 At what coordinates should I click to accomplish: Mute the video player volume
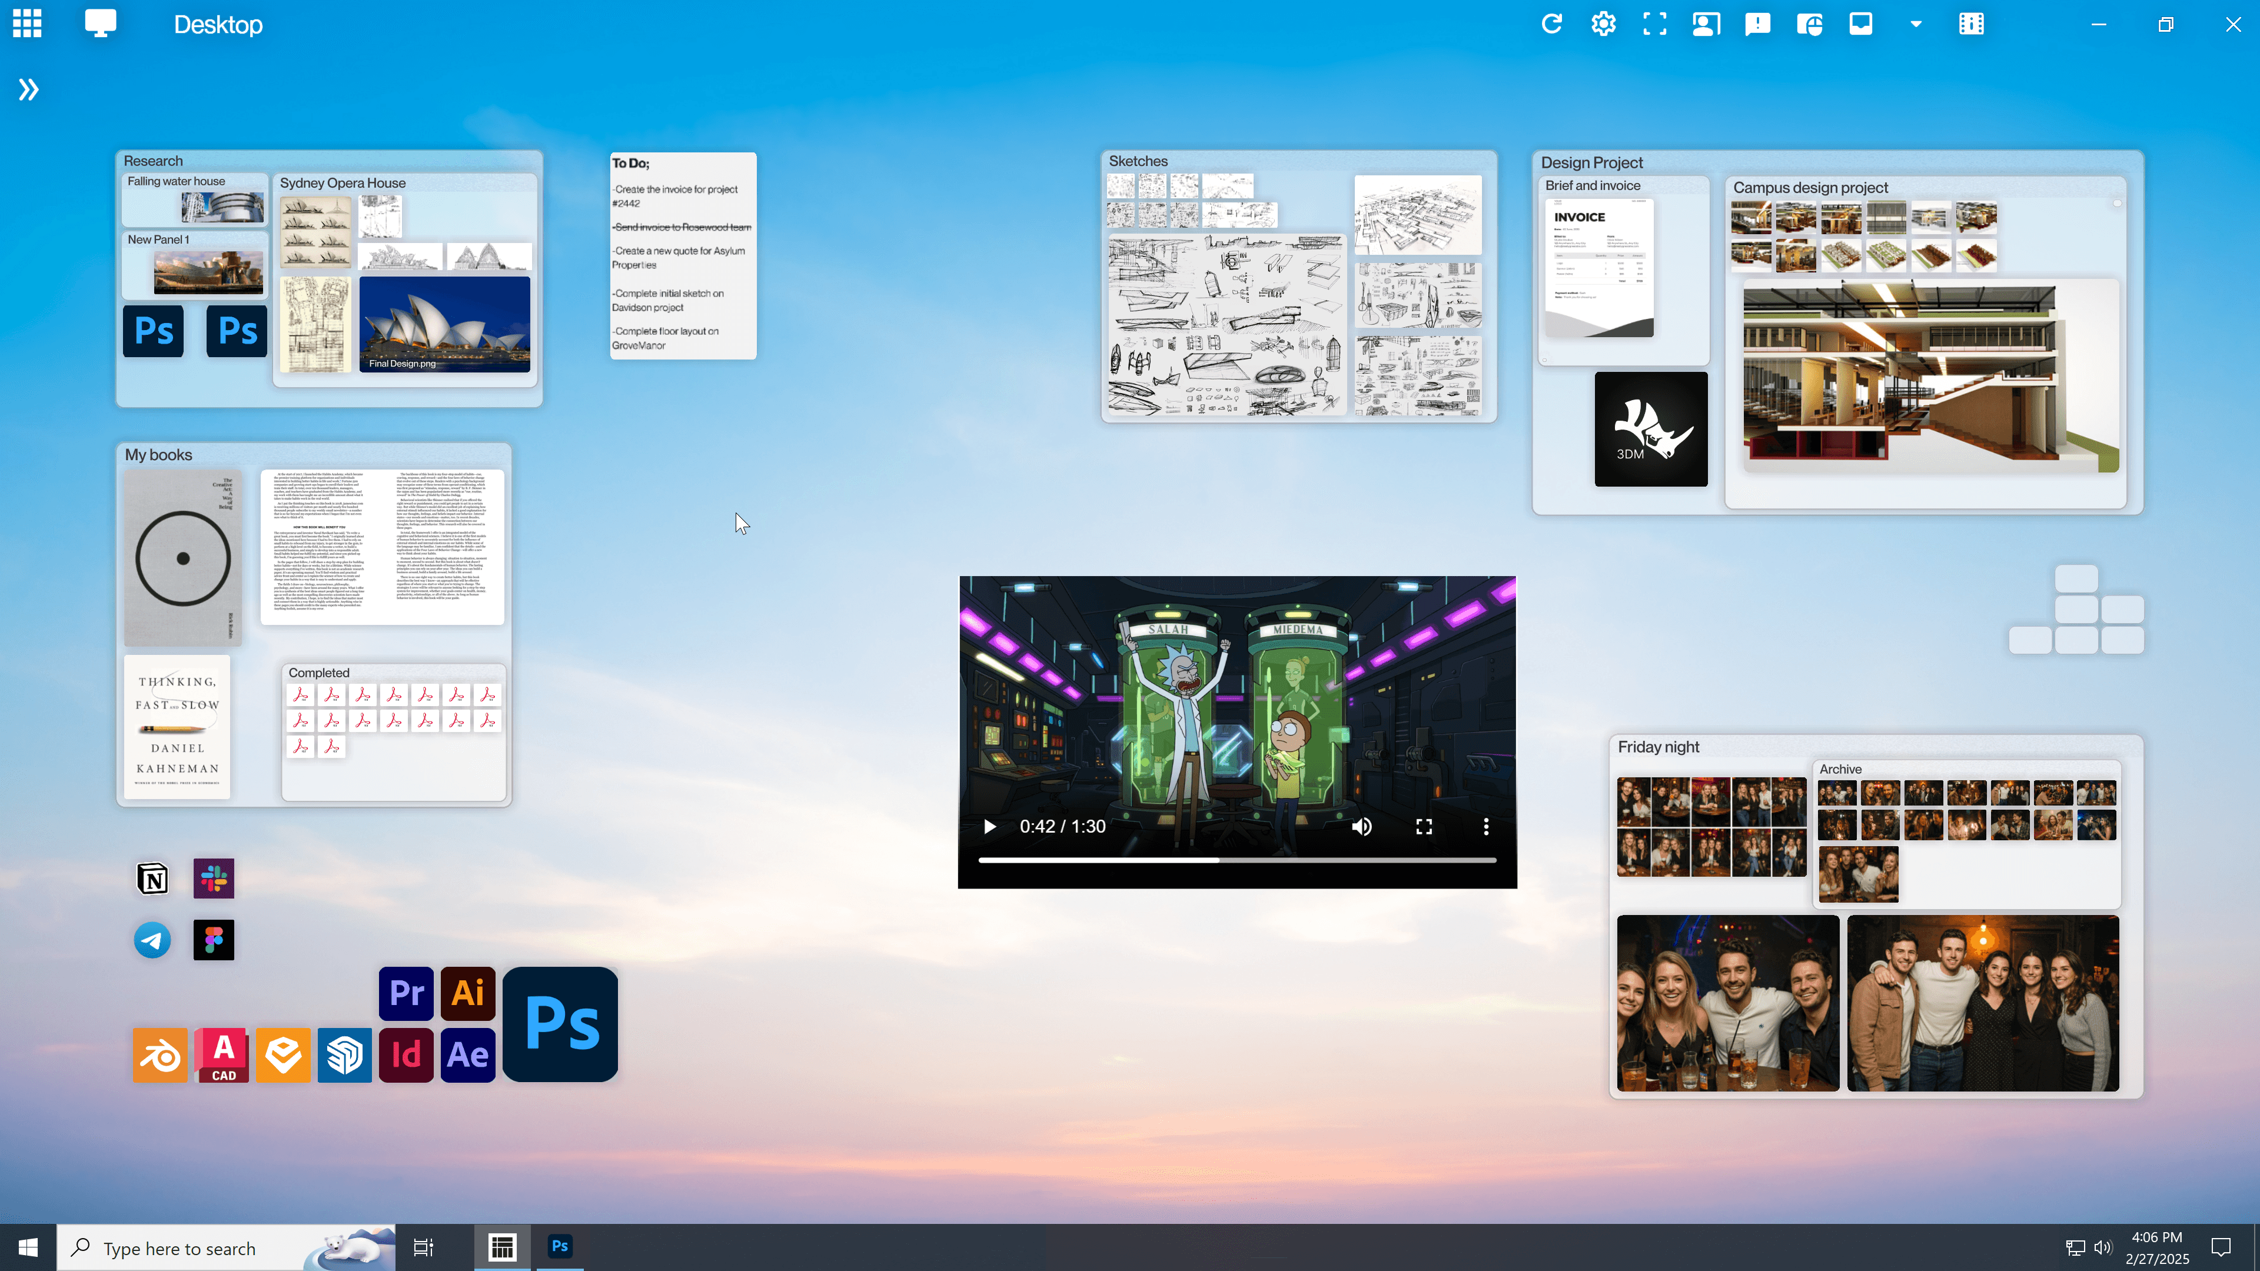(x=1362, y=826)
